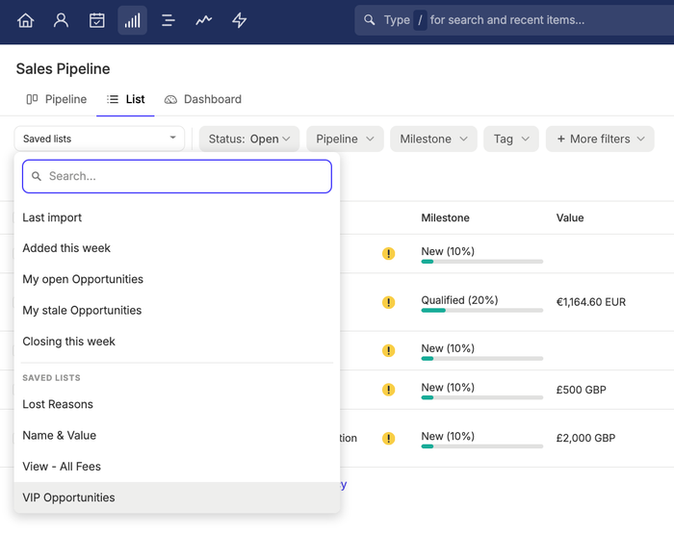Open the Sales Pipeline bar chart icon

[x=133, y=20]
